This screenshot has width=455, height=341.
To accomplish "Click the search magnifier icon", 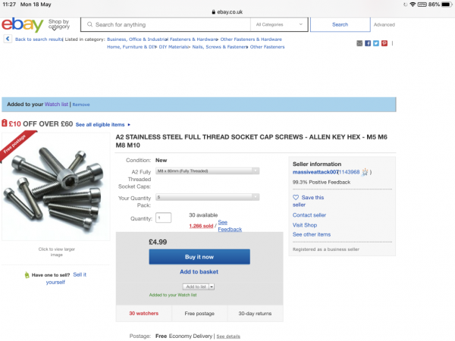I will pos(89,24).
